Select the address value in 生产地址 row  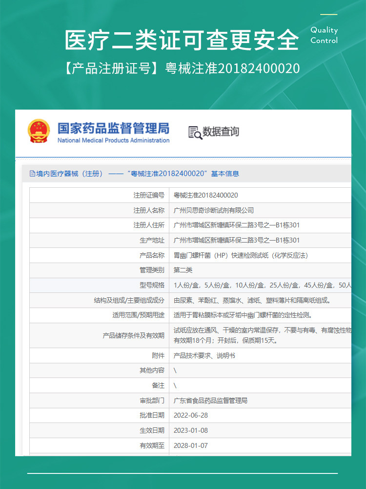pyautogui.click(x=237, y=240)
